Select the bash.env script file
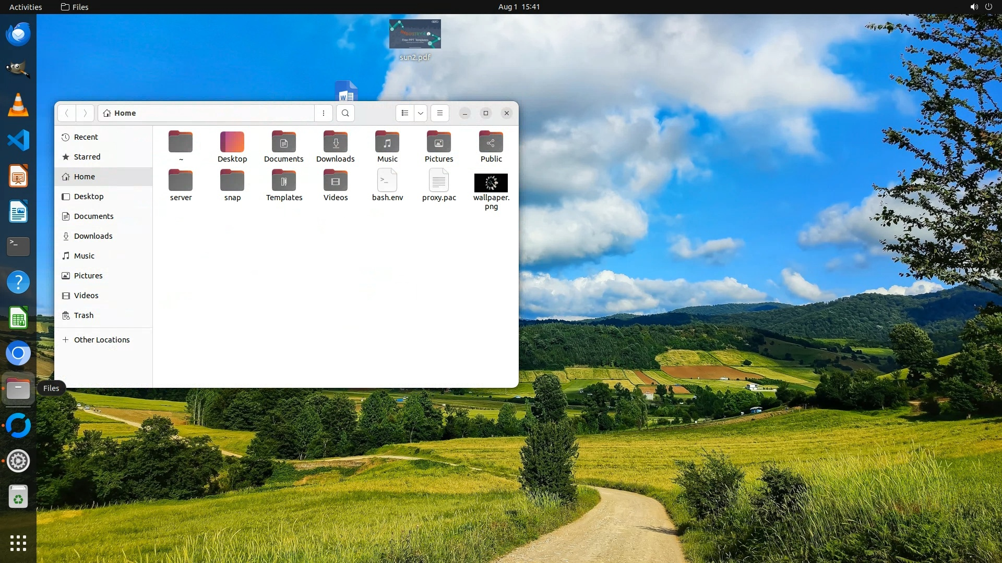 tap(387, 181)
